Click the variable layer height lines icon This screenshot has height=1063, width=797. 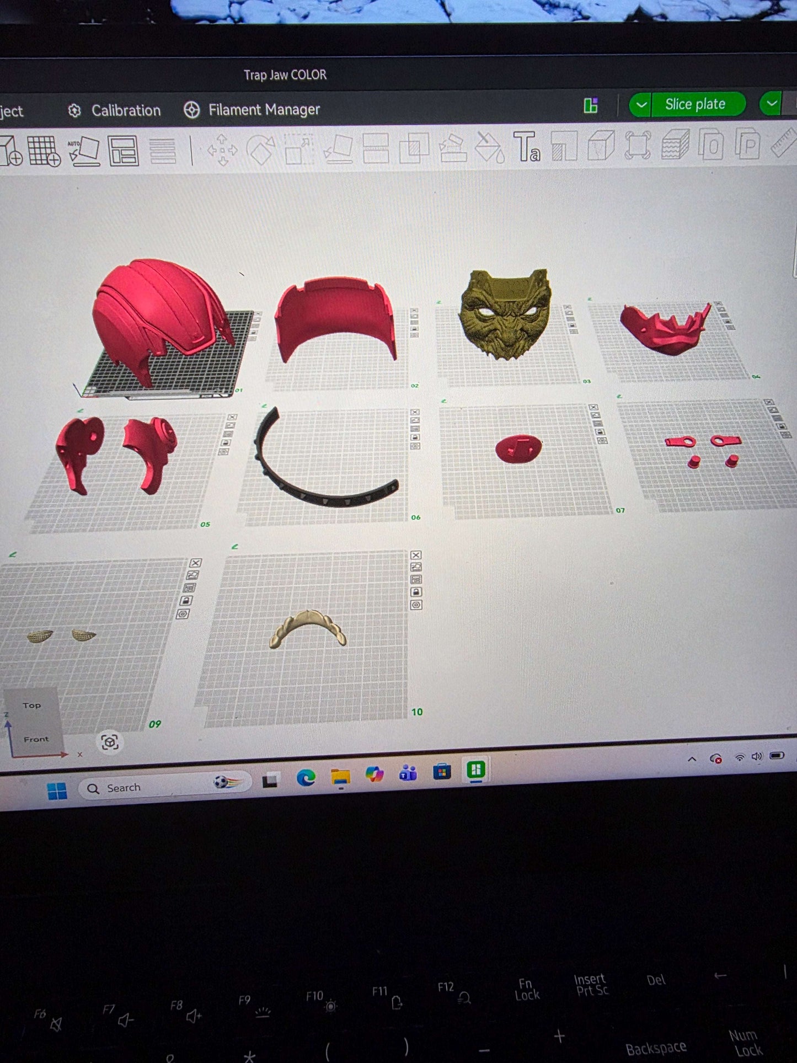pyautogui.click(x=162, y=151)
